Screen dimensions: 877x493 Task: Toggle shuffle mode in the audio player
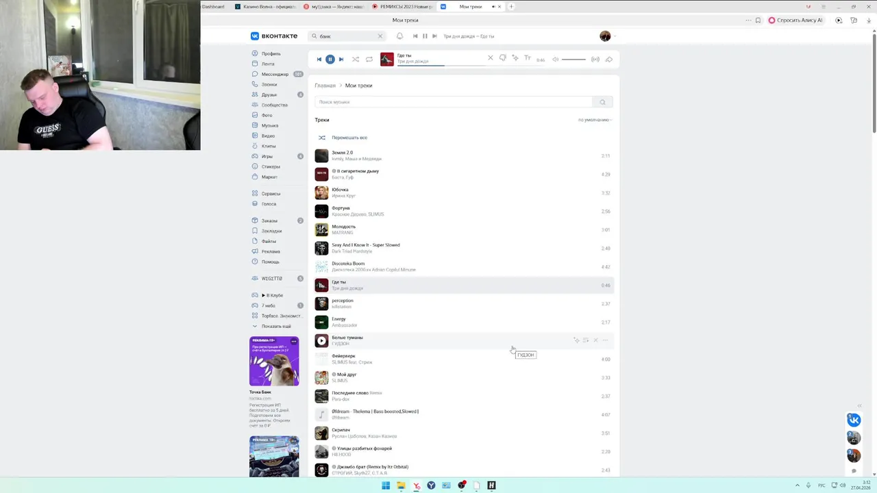point(355,60)
